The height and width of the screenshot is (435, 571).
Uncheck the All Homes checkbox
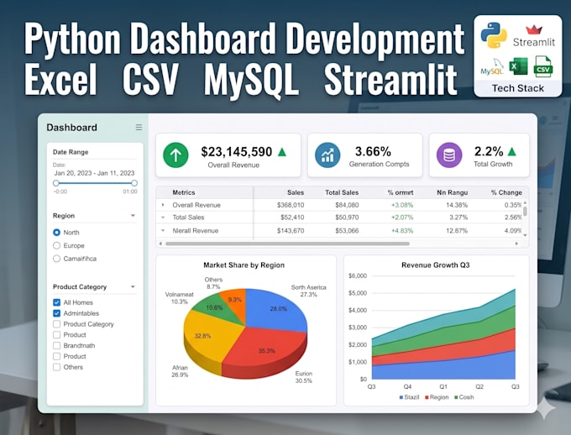(x=56, y=302)
